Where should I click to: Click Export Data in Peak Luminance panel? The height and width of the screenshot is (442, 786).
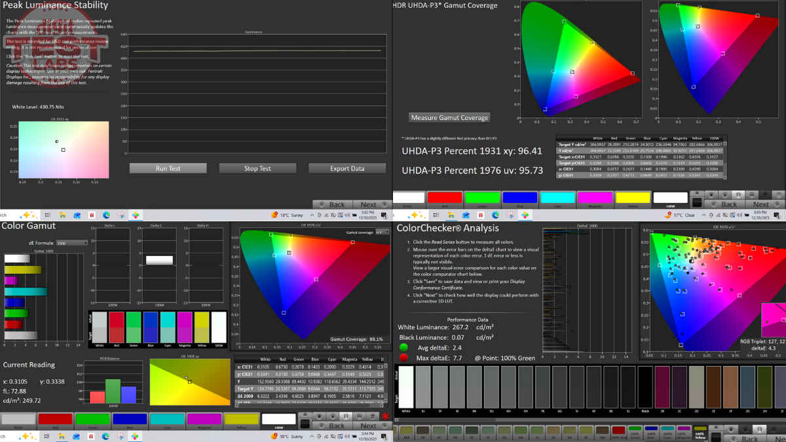coord(346,168)
